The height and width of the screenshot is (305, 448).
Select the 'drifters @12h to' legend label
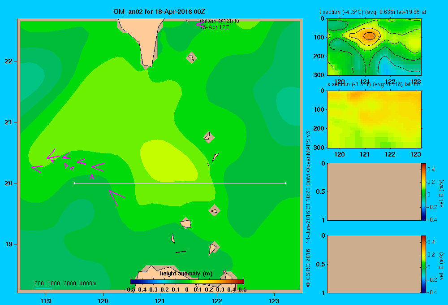point(220,21)
